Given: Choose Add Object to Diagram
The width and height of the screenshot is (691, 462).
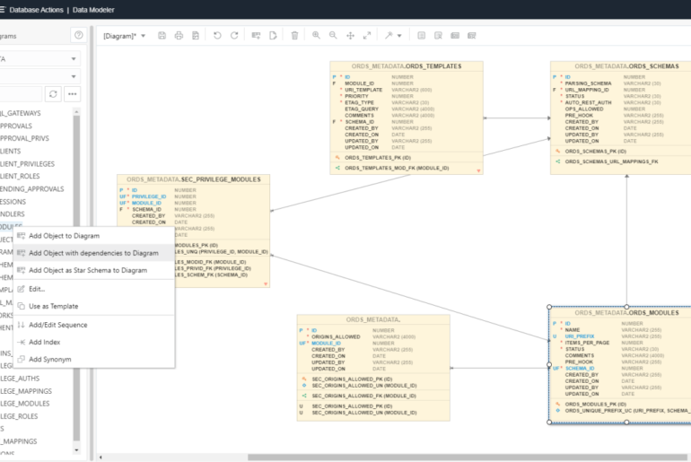Looking at the screenshot, I should (94, 236).
